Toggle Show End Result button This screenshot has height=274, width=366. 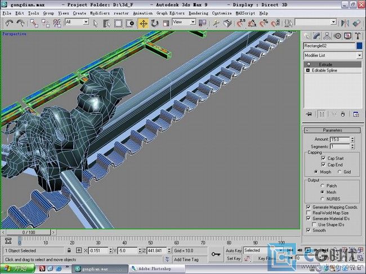[x=322, y=114]
